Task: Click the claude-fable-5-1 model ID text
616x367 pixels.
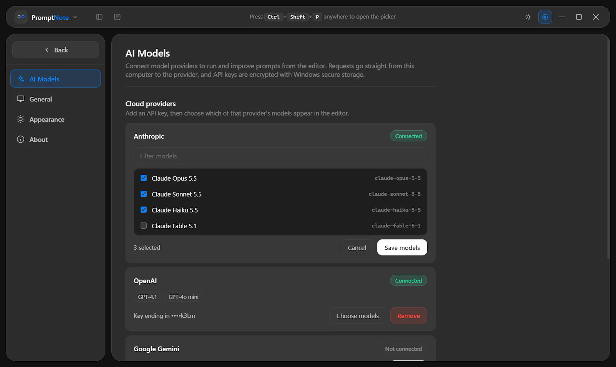Action: 396,226
